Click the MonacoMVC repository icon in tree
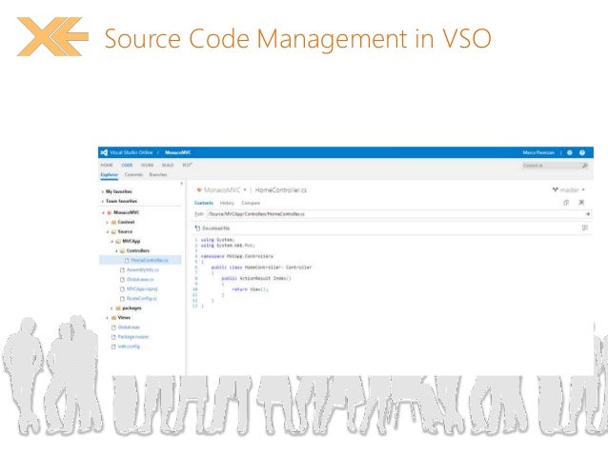Image resolution: width=608 pixels, height=456 pixels. point(110,212)
